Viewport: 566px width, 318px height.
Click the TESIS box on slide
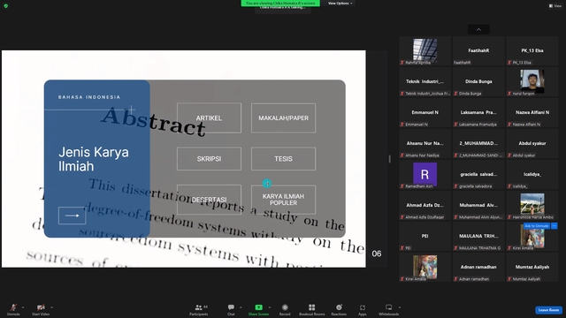(283, 159)
